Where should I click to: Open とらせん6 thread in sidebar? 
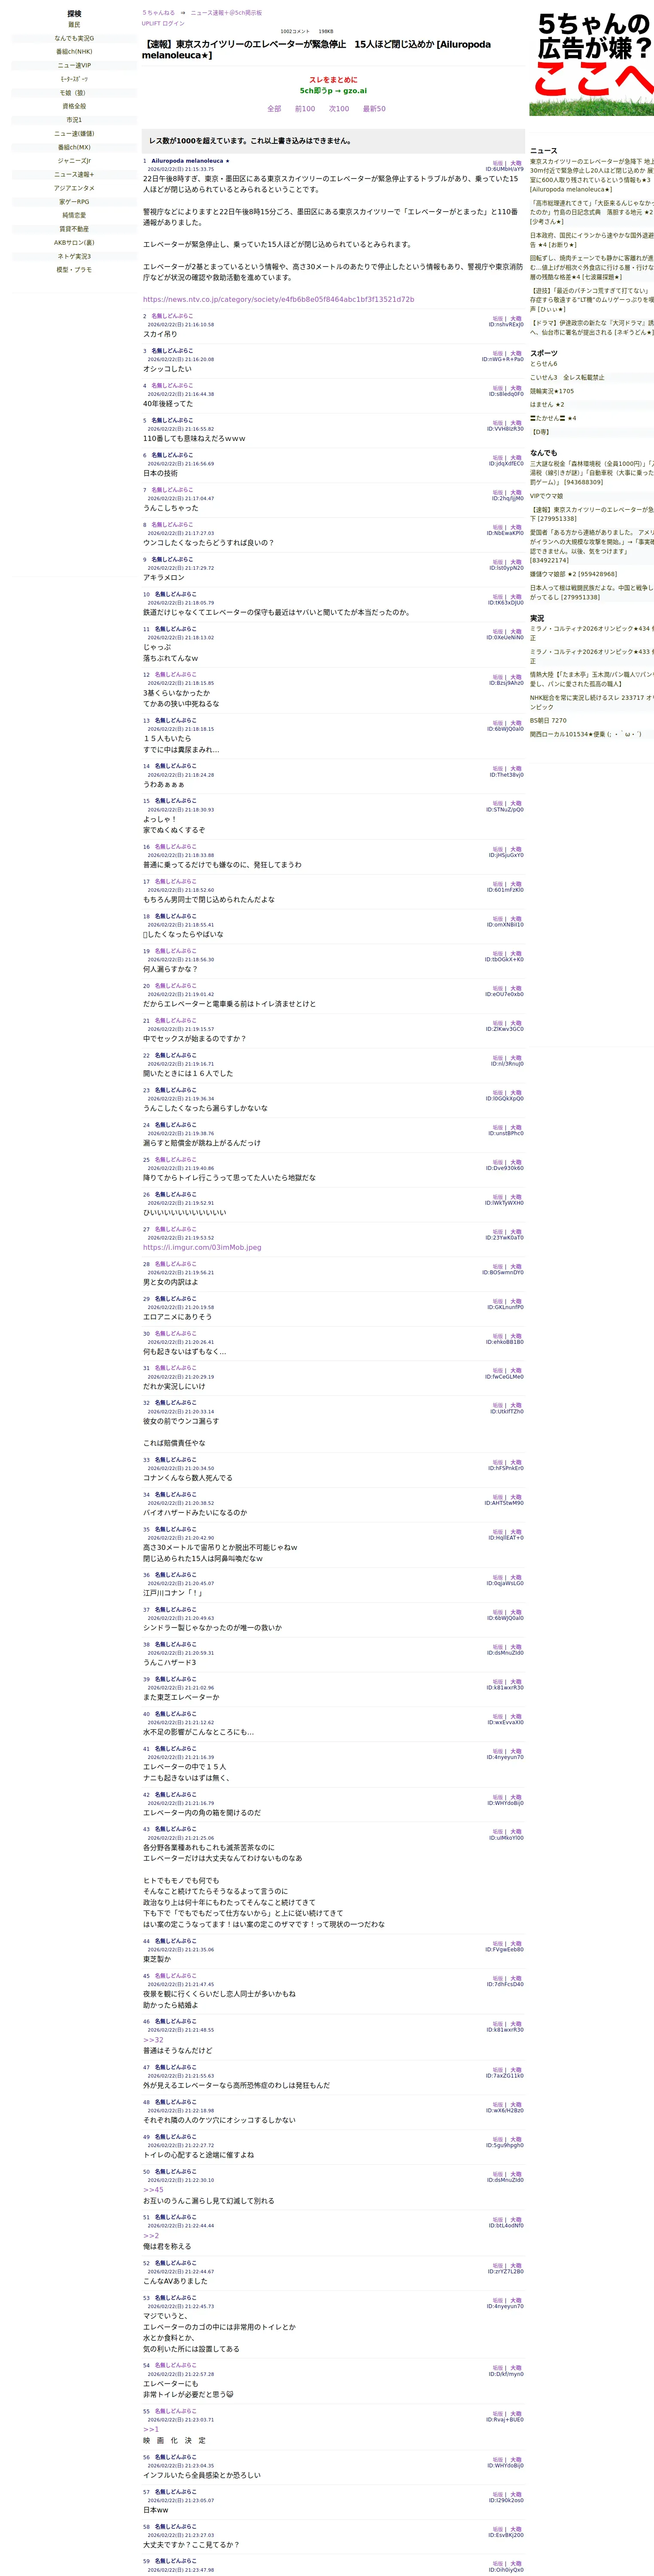(544, 364)
